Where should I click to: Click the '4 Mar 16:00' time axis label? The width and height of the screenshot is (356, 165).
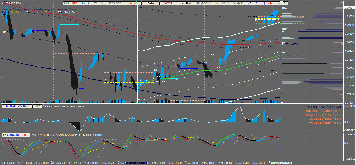[x=225, y=163]
